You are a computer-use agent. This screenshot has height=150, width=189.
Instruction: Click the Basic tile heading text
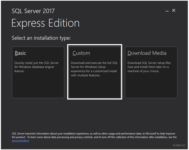pyautogui.click(x=20, y=53)
